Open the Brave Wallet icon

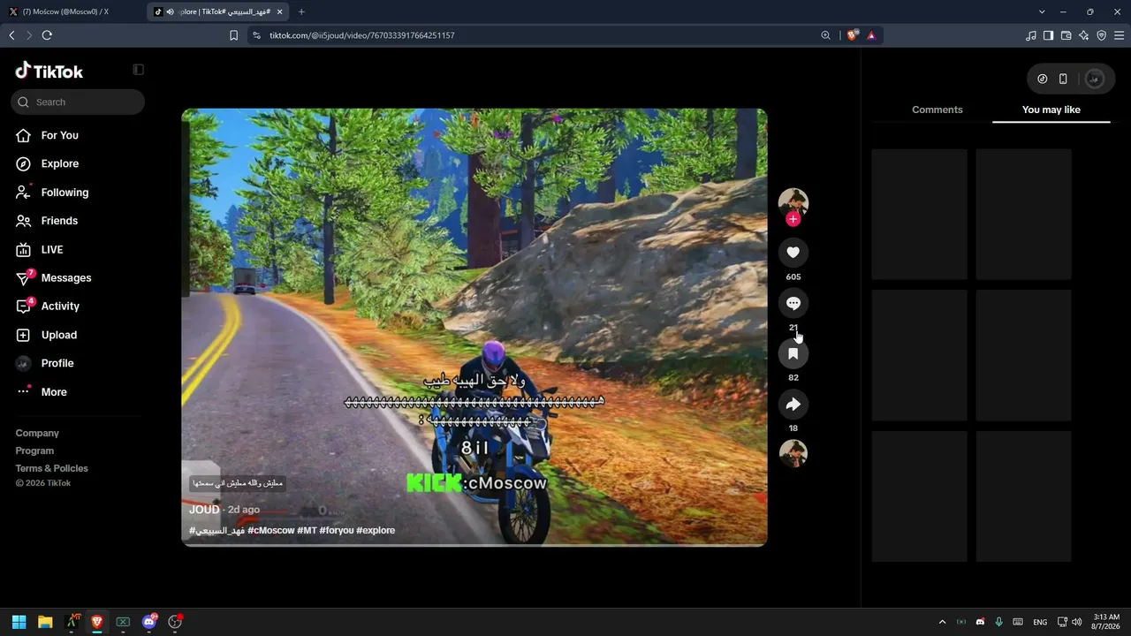[x=1066, y=35]
